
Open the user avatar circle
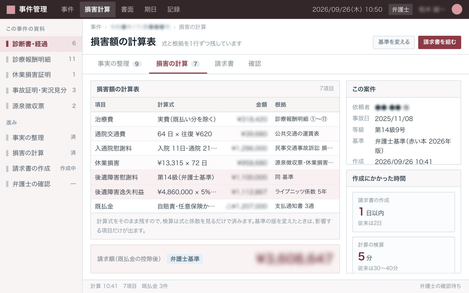[457, 9]
